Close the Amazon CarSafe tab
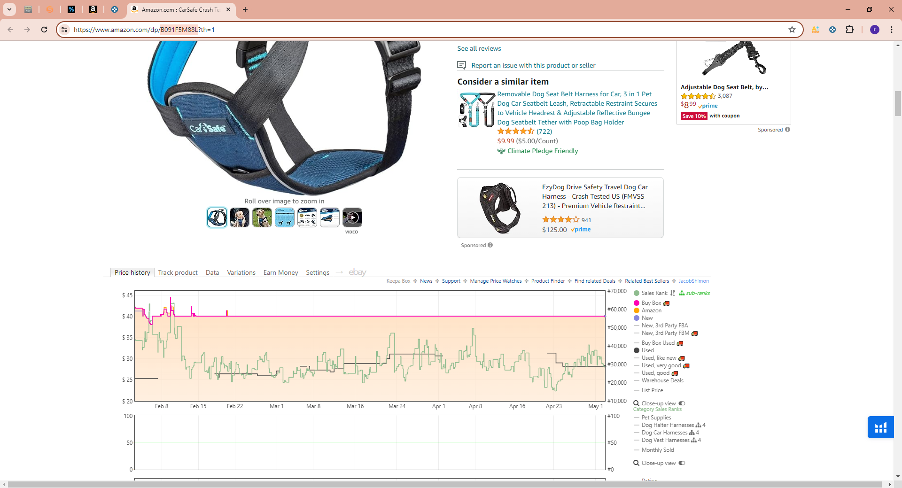 228,9
